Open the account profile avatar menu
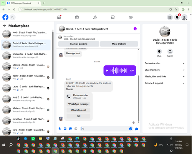 [x=184, y=17]
